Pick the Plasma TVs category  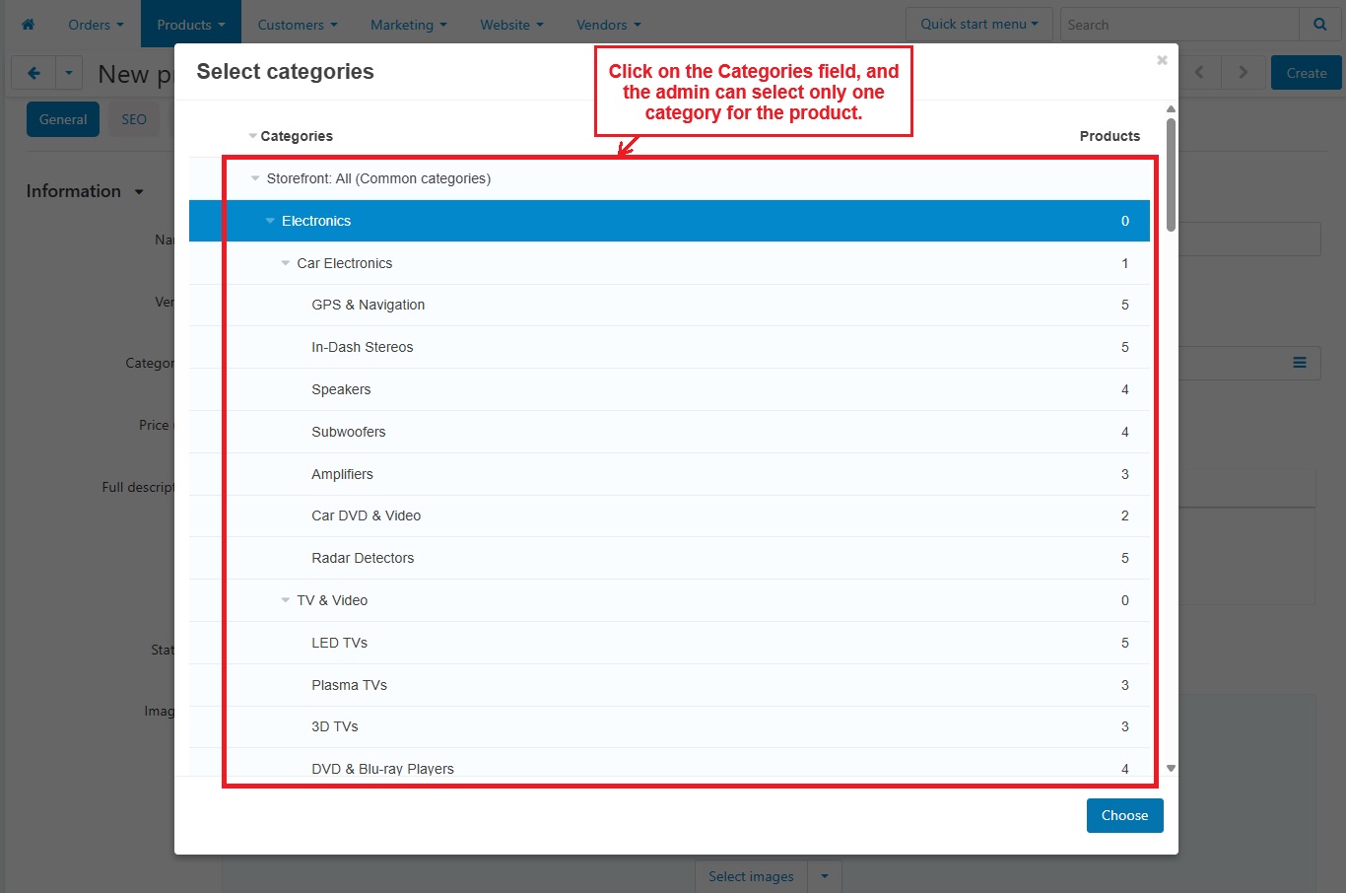pos(349,685)
